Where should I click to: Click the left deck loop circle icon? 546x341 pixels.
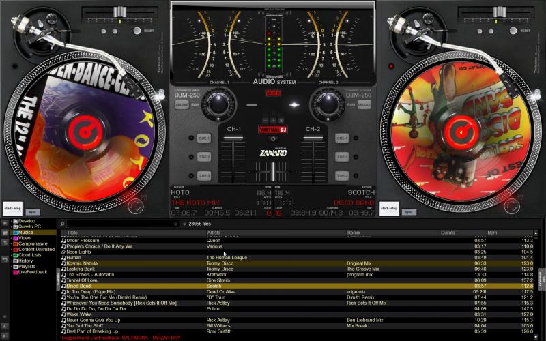click(135, 206)
